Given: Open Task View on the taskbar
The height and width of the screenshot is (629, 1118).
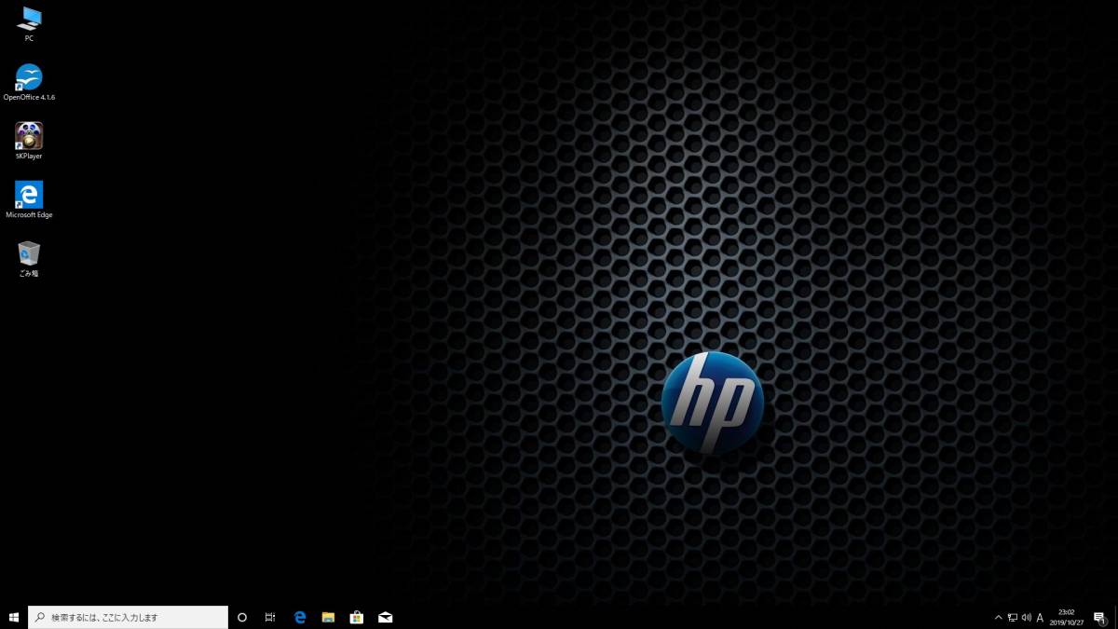Looking at the screenshot, I should (x=270, y=617).
